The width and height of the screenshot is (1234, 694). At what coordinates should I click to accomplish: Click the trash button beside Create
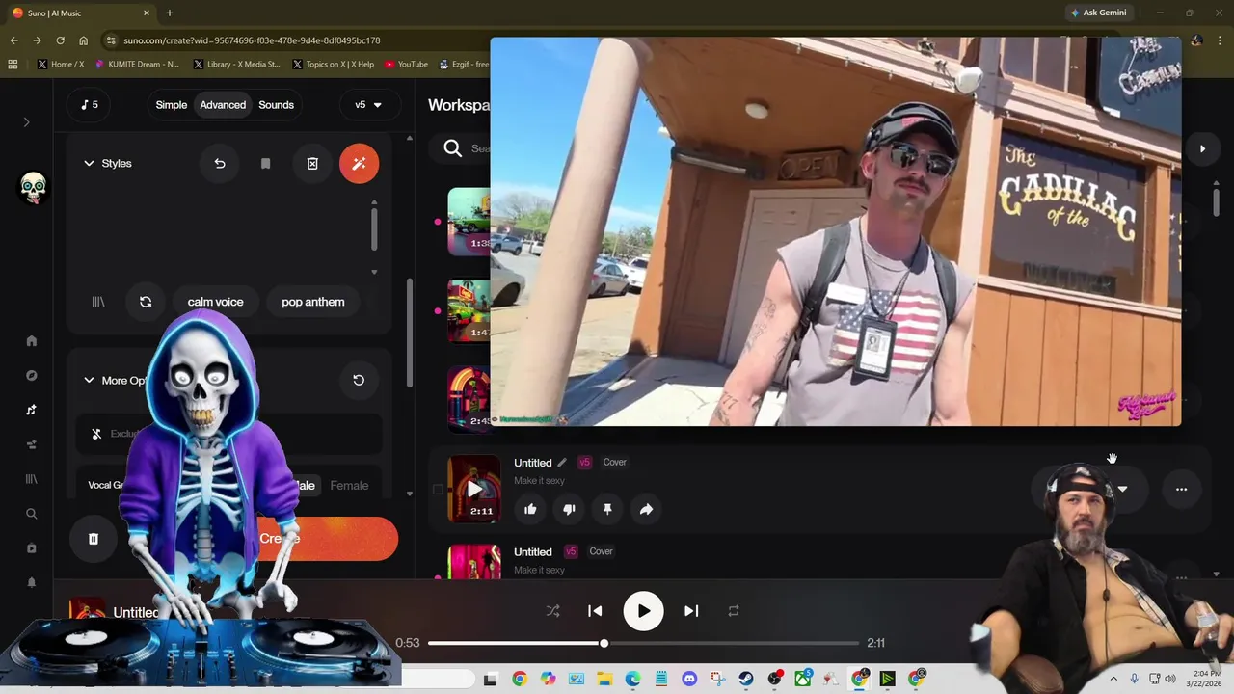click(94, 539)
